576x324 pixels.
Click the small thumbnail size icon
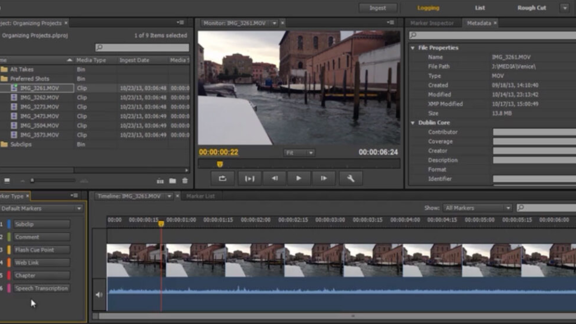click(x=22, y=181)
